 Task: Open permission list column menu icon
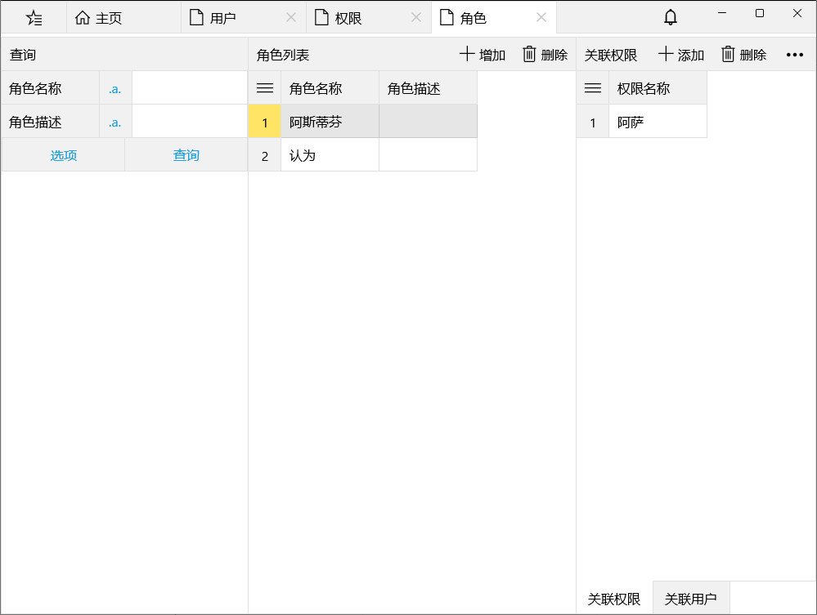[592, 88]
